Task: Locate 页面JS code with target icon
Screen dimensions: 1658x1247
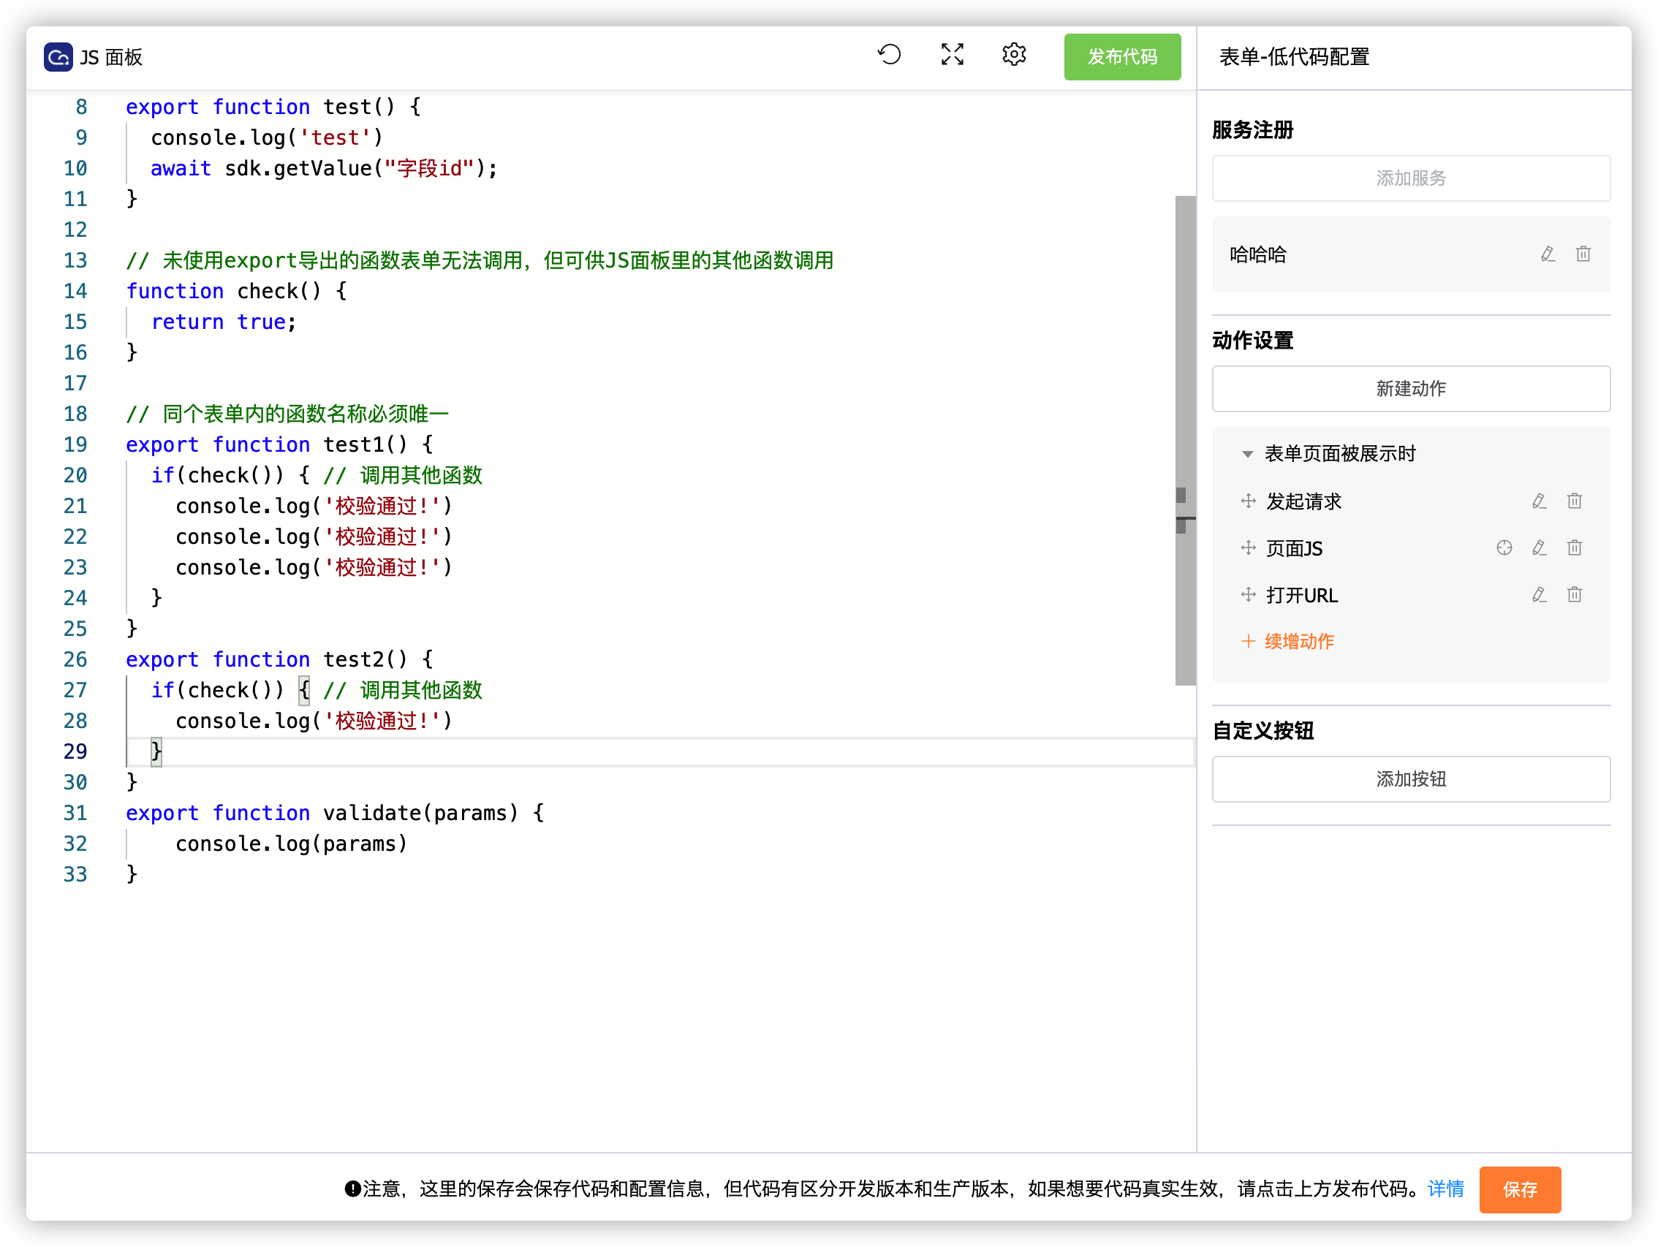Action: [x=1504, y=548]
